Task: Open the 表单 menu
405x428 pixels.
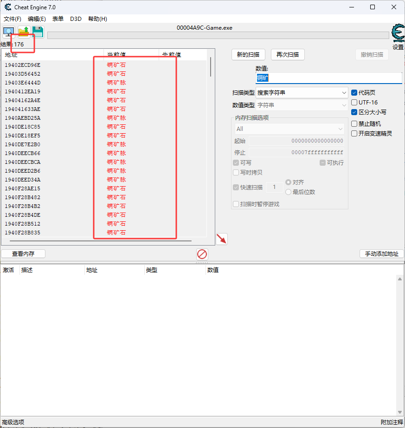Action: pos(58,19)
